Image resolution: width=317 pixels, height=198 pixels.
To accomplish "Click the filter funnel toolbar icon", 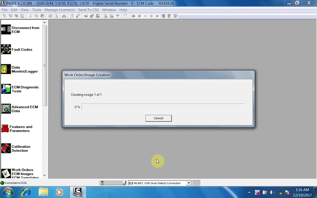I will [x=118, y=16].
